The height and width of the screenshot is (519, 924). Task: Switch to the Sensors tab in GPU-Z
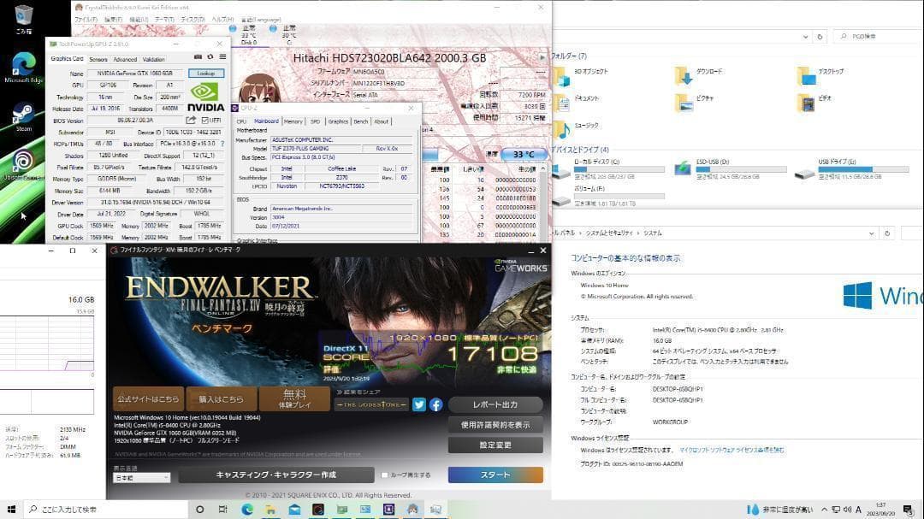pyautogui.click(x=100, y=59)
